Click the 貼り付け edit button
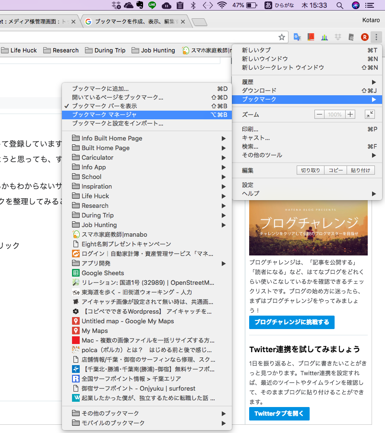Viewport: 385px width, 433px height. point(361,170)
